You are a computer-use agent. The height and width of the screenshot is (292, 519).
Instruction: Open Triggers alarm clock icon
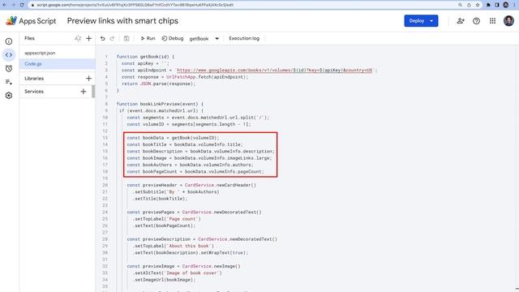pyautogui.click(x=9, y=68)
